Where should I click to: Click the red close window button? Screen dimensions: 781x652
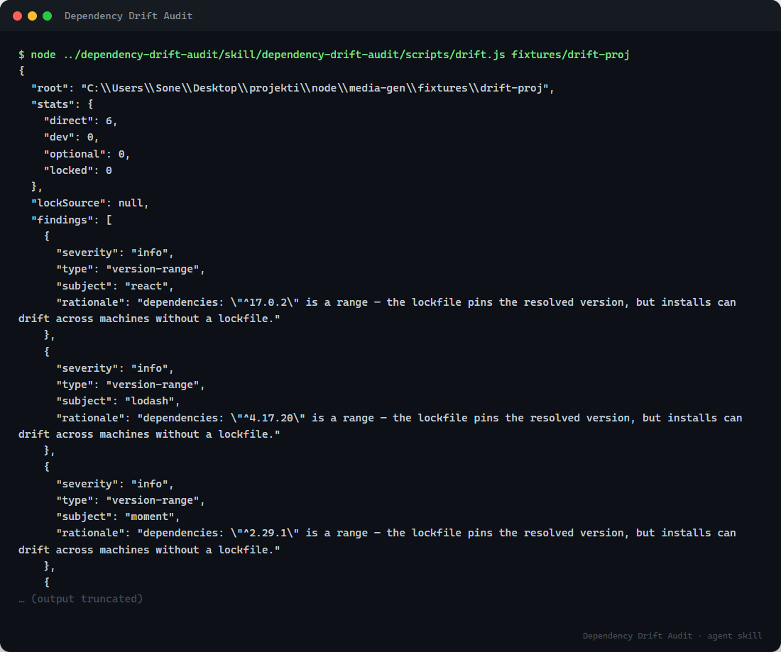(x=18, y=16)
